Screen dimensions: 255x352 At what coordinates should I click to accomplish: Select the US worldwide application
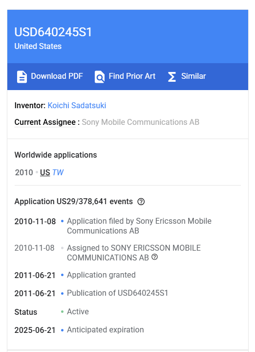click(45, 172)
